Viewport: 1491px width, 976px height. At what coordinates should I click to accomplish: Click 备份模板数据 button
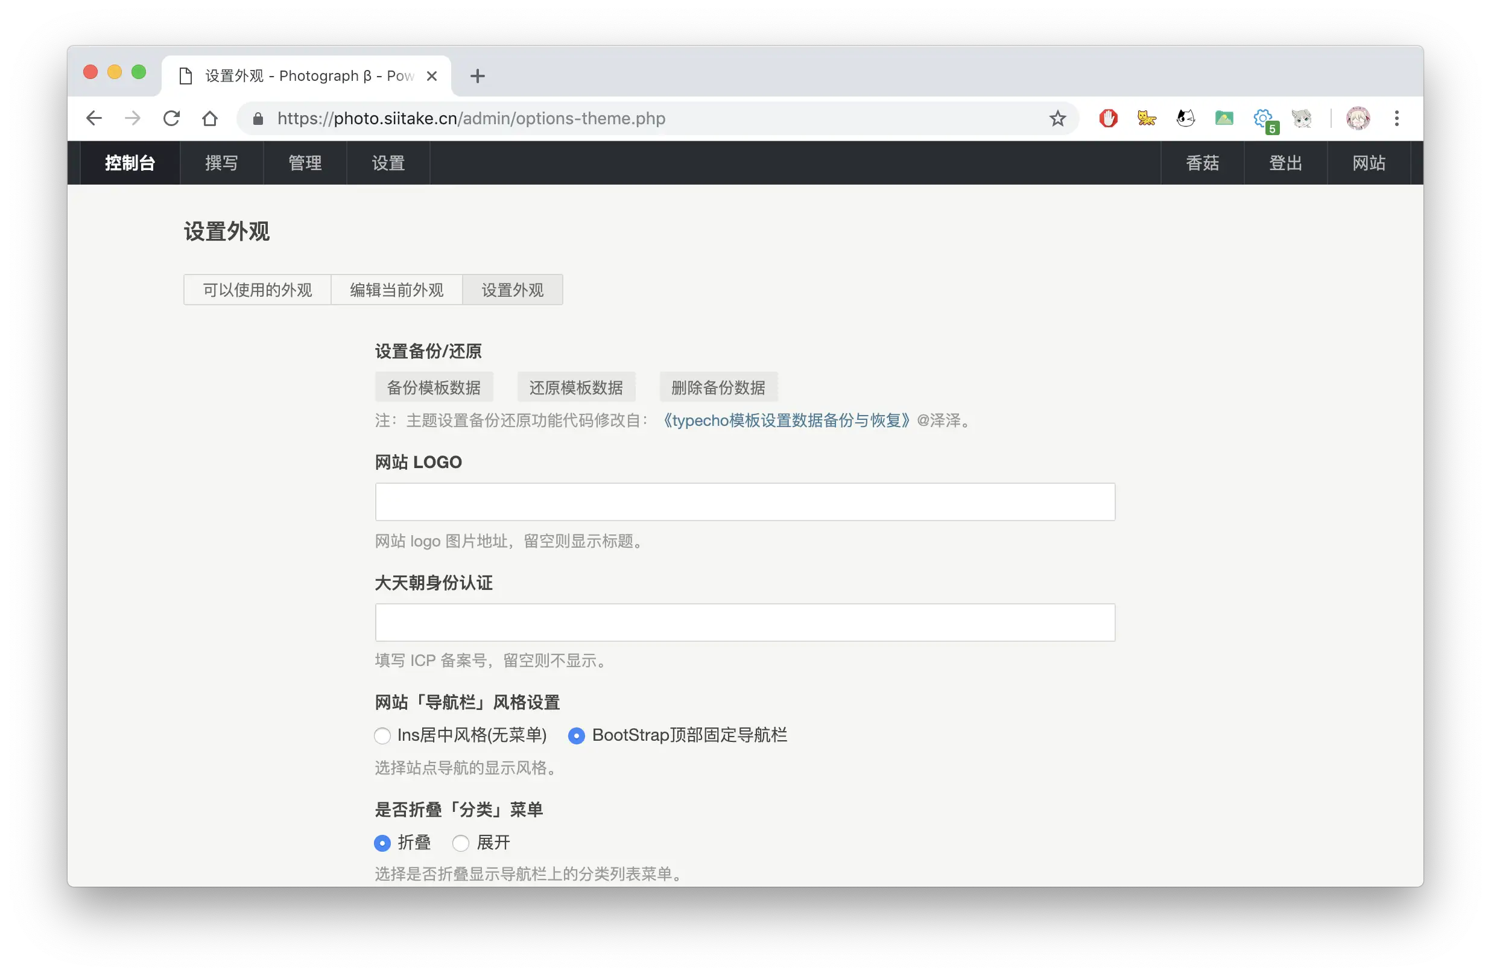pos(434,388)
